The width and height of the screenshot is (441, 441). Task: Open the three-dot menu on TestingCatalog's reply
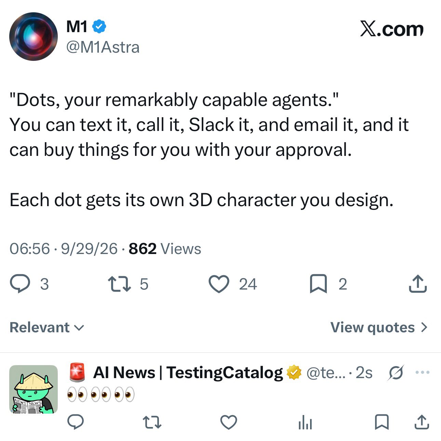coord(423,372)
